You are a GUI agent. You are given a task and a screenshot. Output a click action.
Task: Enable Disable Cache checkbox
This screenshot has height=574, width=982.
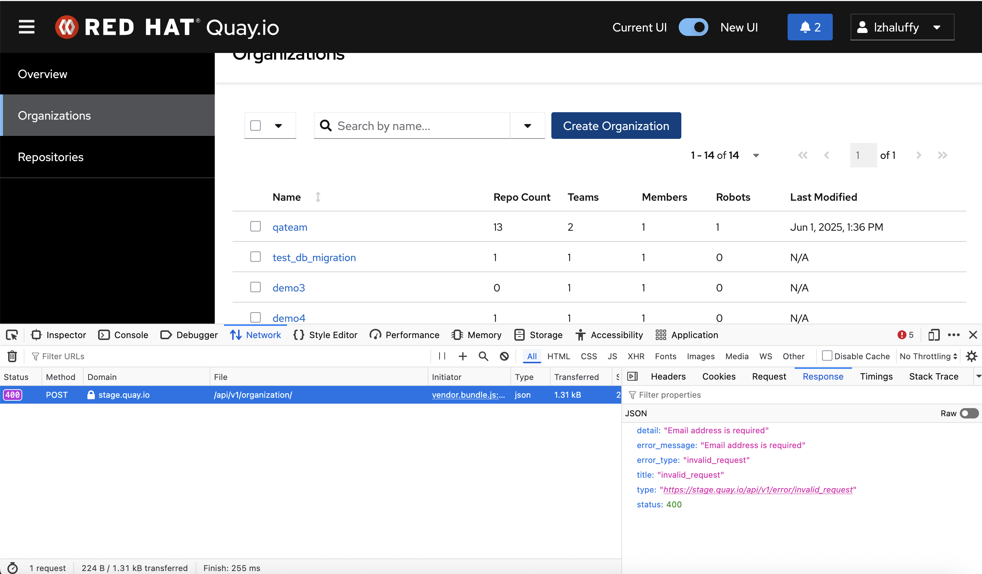click(x=827, y=356)
